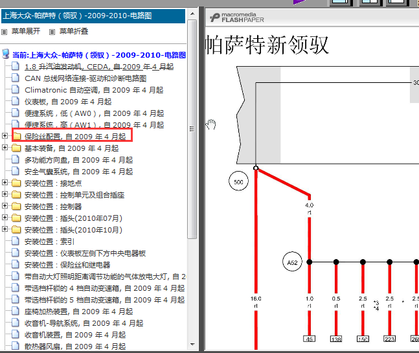Viewport: 419px width, 353px height.
Task: Click the tree panel vertical scrollbar thumb
Action: pyautogui.click(x=192, y=129)
